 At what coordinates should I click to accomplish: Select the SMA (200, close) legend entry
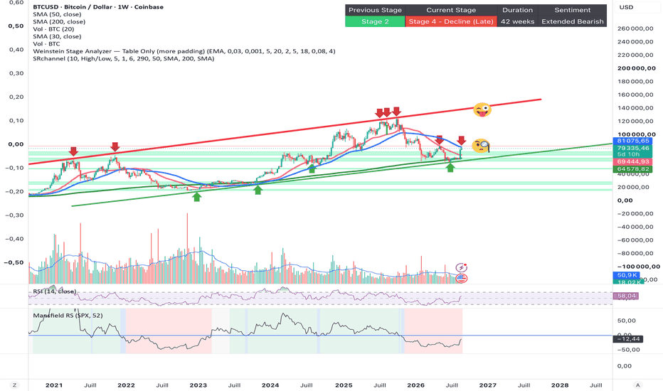[59, 21]
